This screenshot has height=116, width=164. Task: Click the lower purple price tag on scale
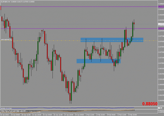161,28
